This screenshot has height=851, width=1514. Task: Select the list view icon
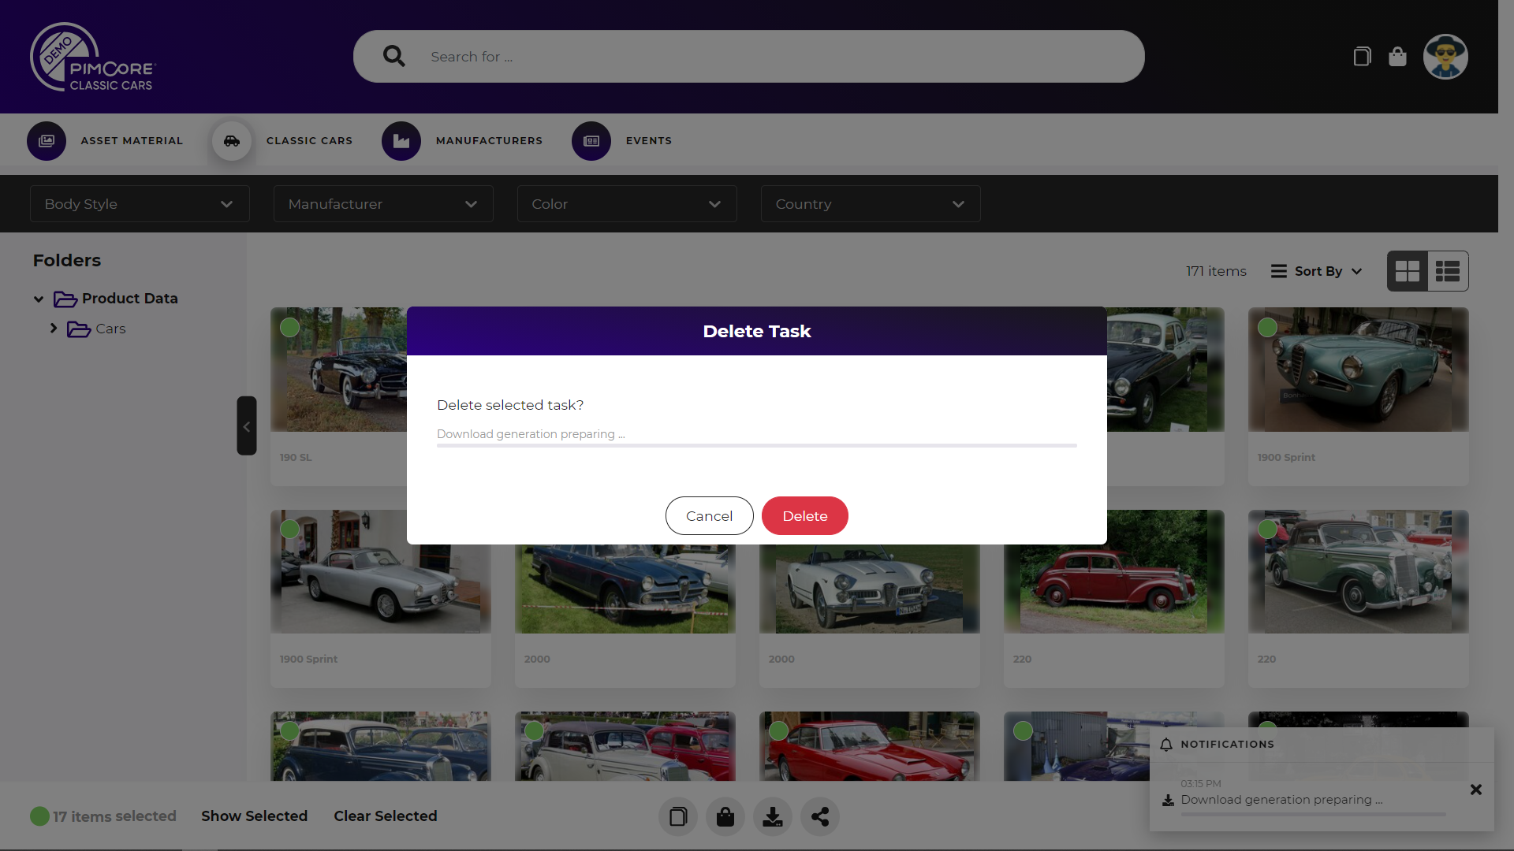pyautogui.click(x=1448, y=271)
